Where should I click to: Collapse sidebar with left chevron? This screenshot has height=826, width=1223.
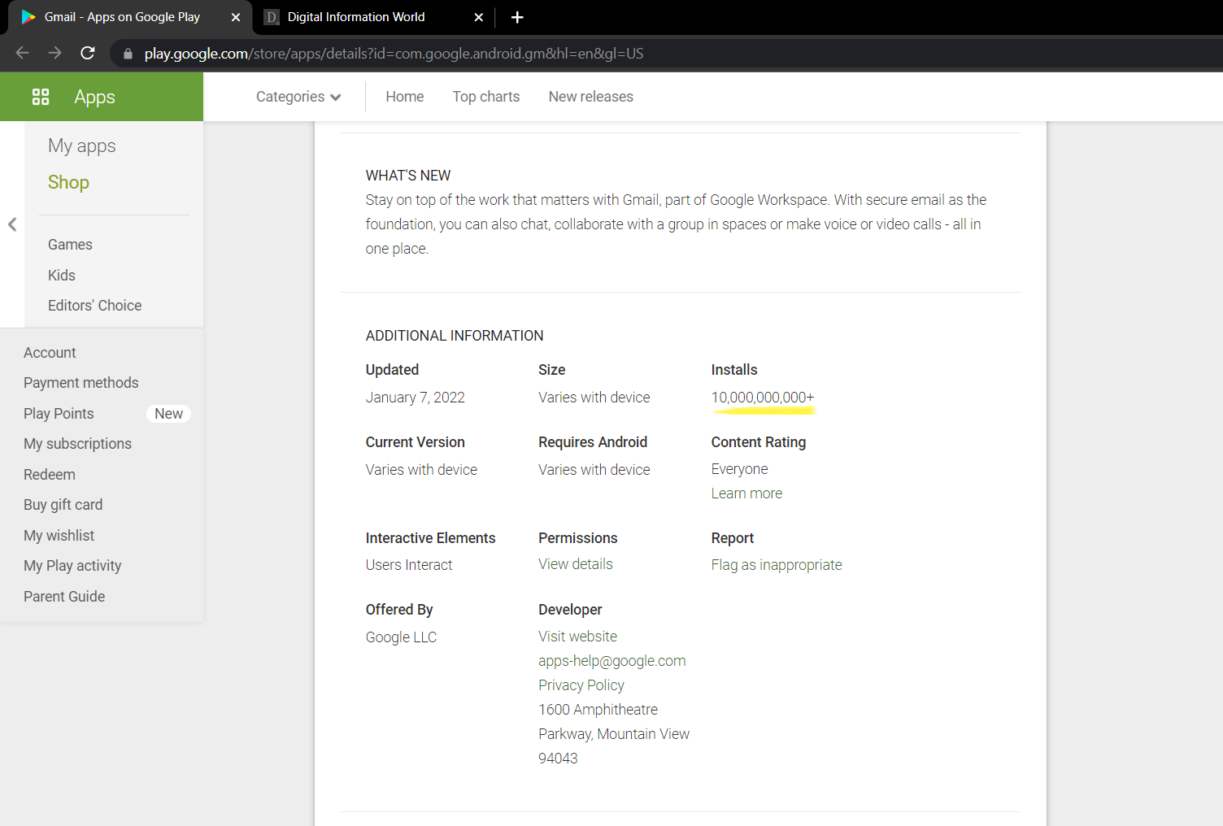12,224
